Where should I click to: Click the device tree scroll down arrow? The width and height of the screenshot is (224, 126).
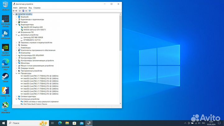120,103
